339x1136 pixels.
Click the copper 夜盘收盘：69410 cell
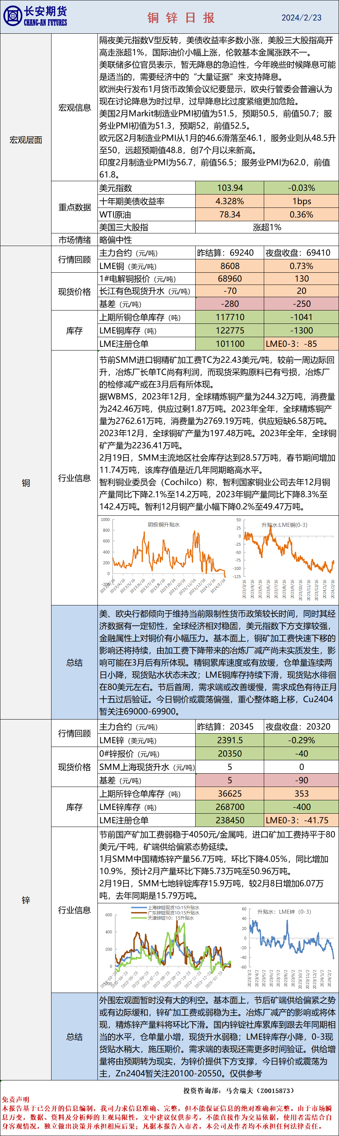pos(302,253)
